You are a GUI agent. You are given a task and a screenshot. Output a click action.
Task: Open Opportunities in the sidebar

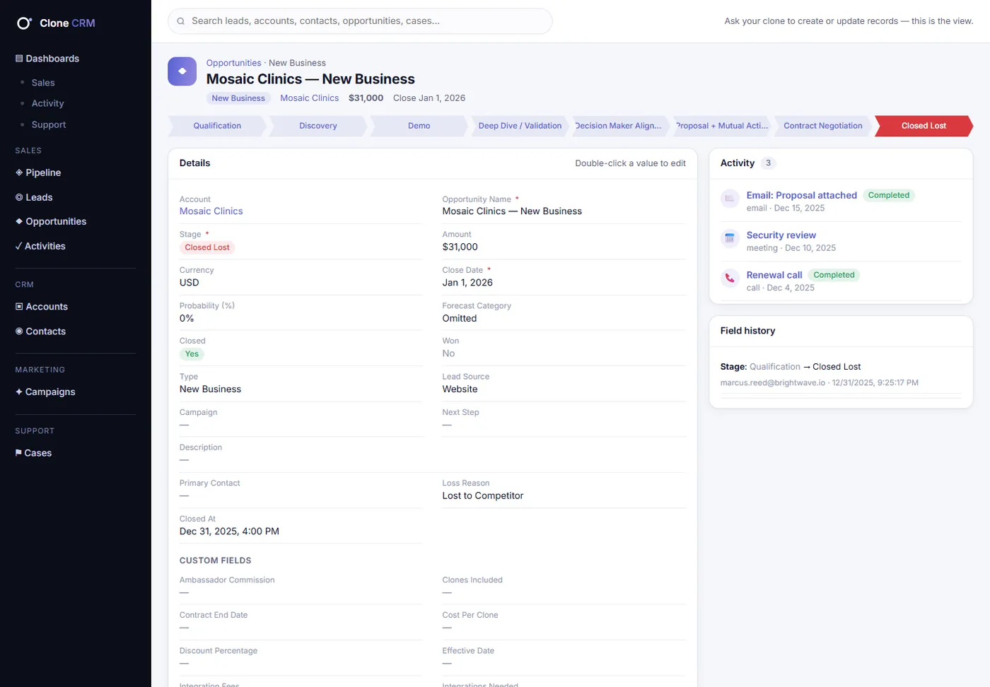pos(51,221)
